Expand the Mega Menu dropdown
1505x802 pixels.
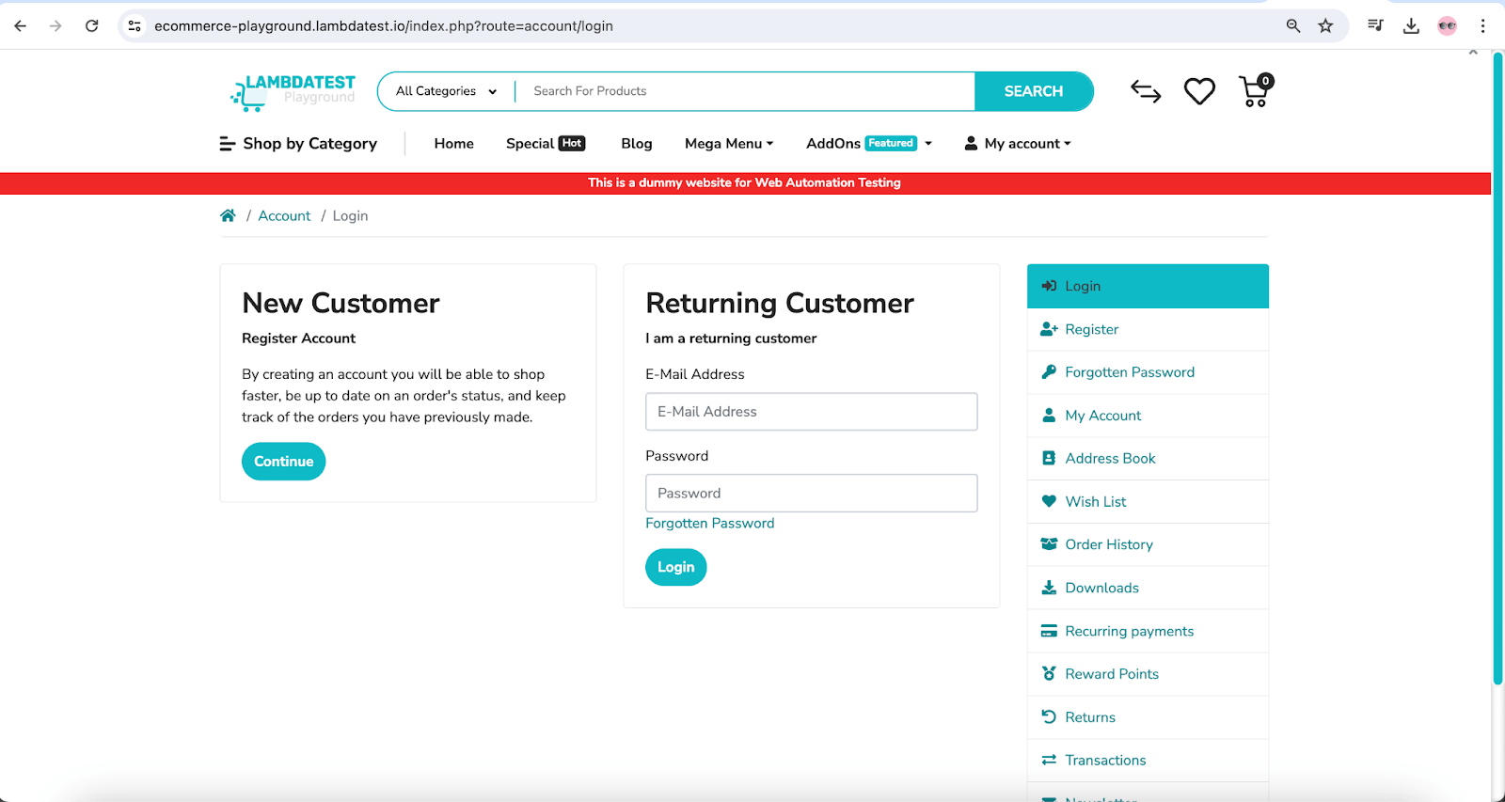tap(729, 144)
